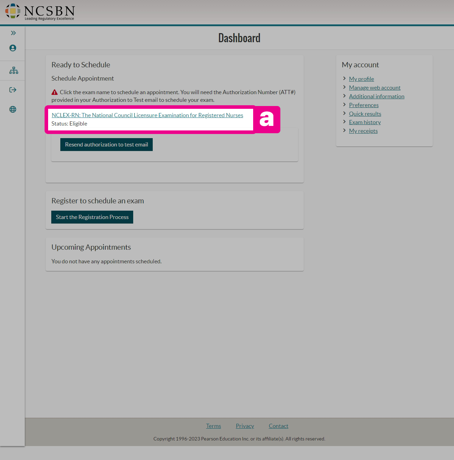Click Resend authorization to test email
Screen dimensions: 454x460
(106, 145)
